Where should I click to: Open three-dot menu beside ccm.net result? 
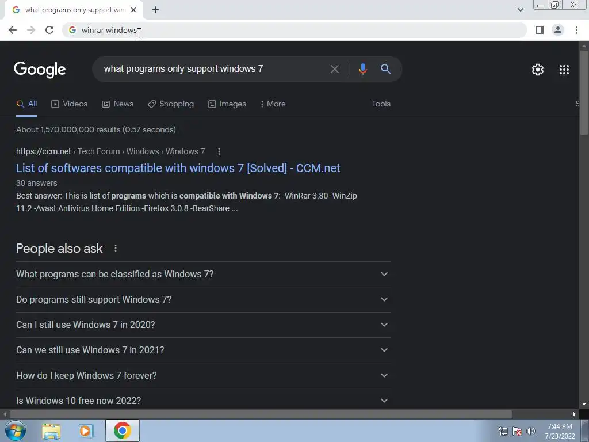pyautogui.click(x=219, y=151)
